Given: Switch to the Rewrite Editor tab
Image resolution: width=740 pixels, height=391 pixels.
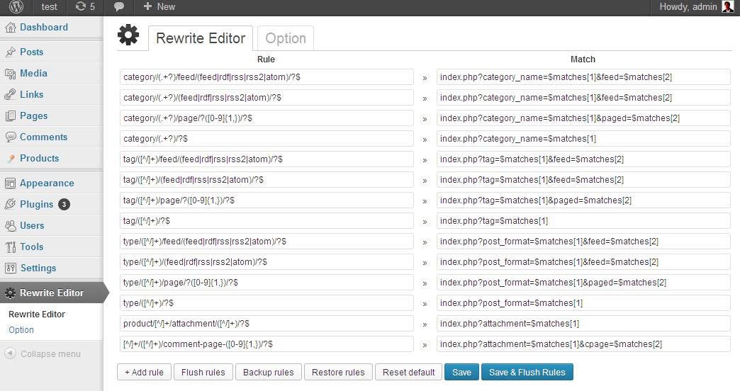Looking at the screenshot, I should pyautogui.click(x=201, y=38).
